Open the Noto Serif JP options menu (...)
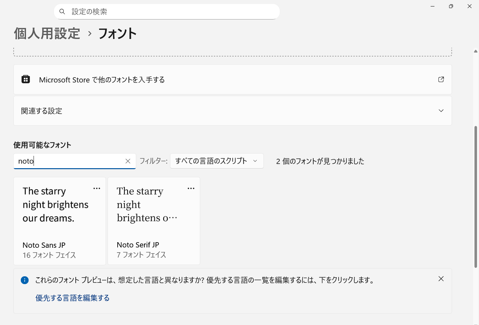Viewport: 479px width, 325px height. coord(191,188)
